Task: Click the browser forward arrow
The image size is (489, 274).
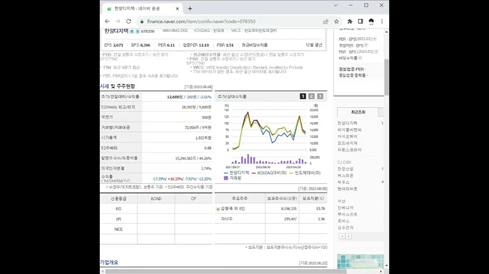Action: point(117,21)
